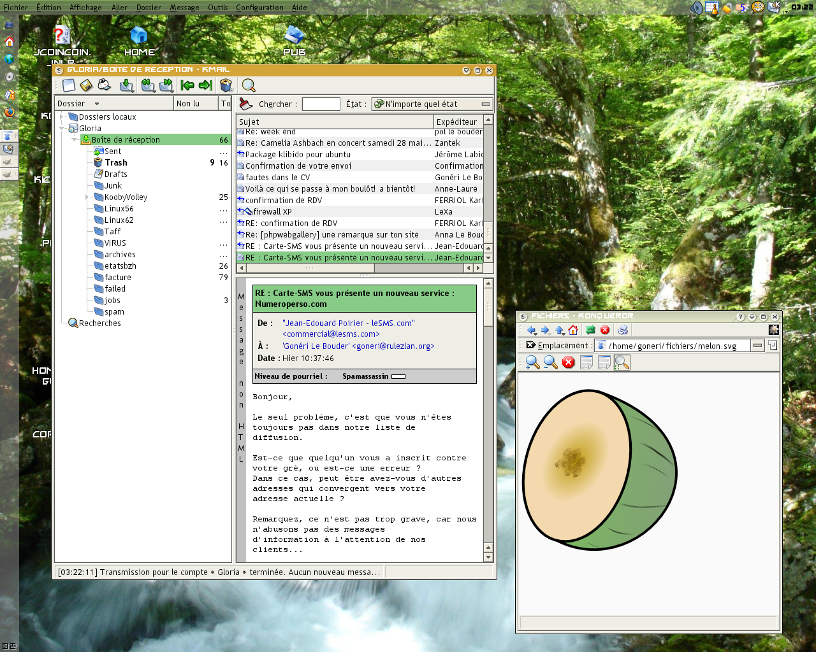Click the commercial@lesms.com sender link
This screenshot has width=816, height=652.
tap(331, 334)
